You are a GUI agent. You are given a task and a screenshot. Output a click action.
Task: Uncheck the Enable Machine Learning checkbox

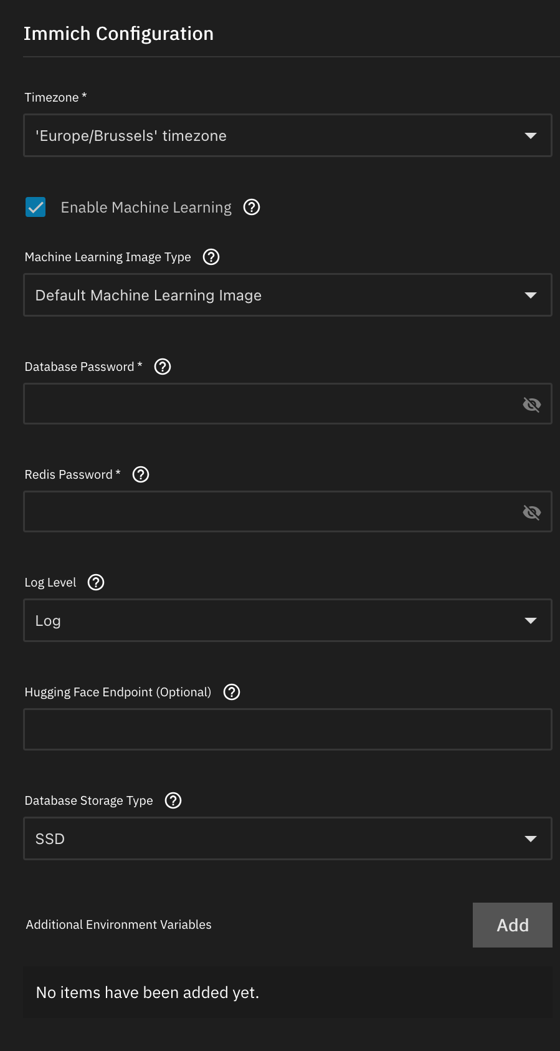click(36, 207)
